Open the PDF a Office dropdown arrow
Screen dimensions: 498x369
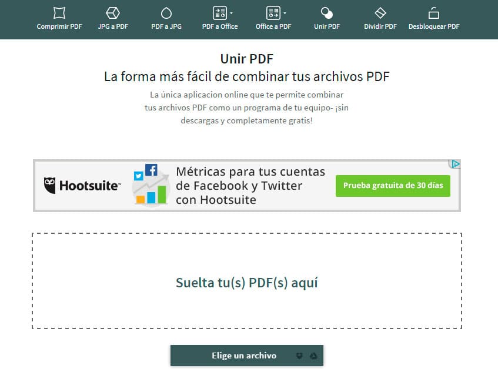pyautogui.click(x=231, y=13)
